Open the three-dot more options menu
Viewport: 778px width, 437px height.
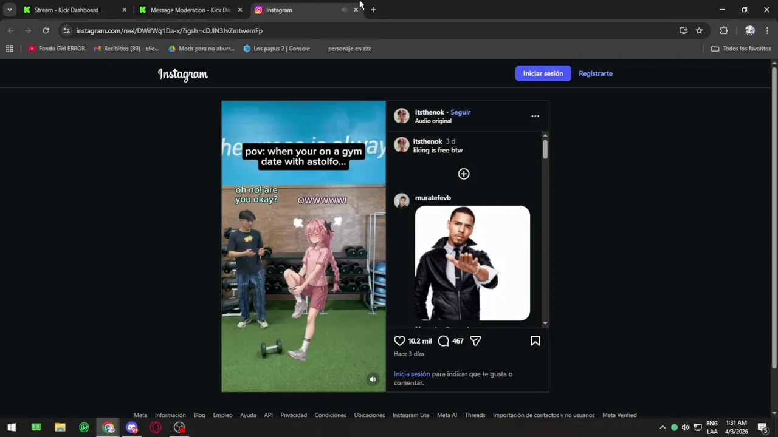tap(535, 116)
